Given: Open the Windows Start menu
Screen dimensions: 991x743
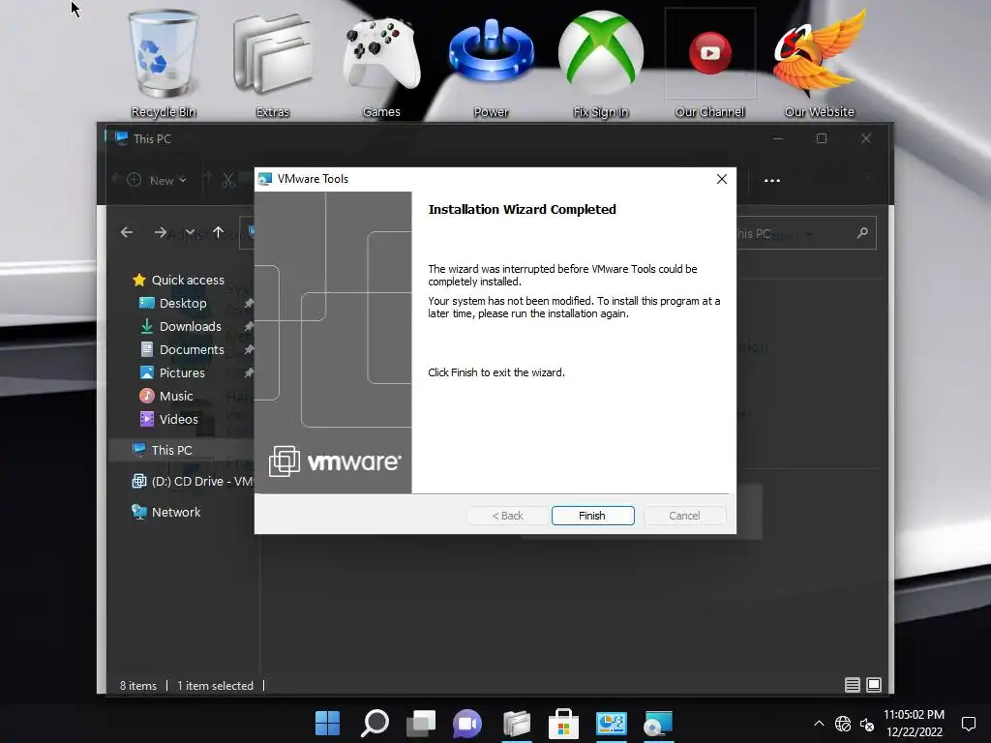Looking at the screenshot, I should [327, 723].
